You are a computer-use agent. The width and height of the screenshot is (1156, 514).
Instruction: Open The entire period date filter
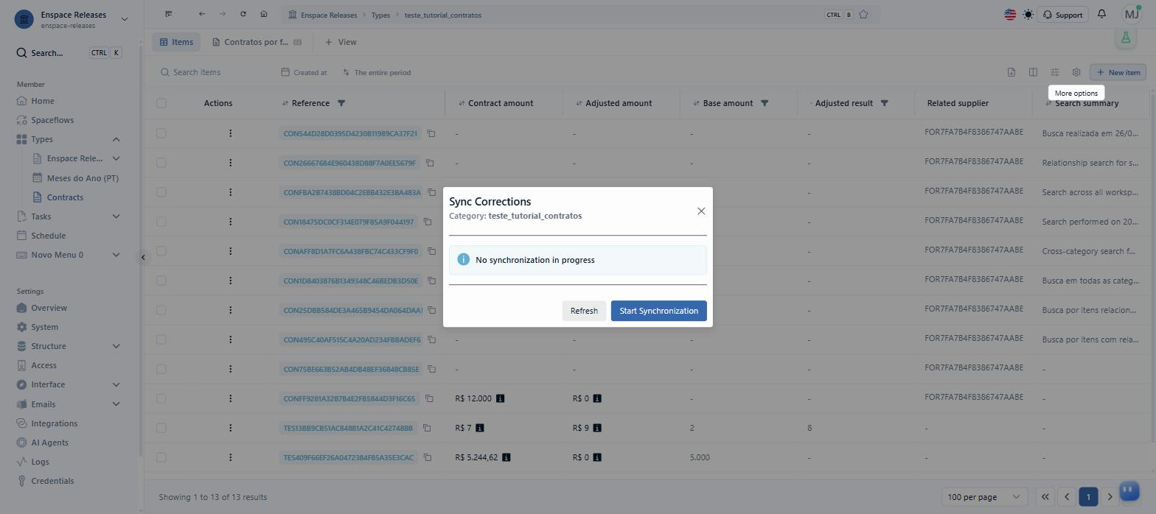point(377,72)
